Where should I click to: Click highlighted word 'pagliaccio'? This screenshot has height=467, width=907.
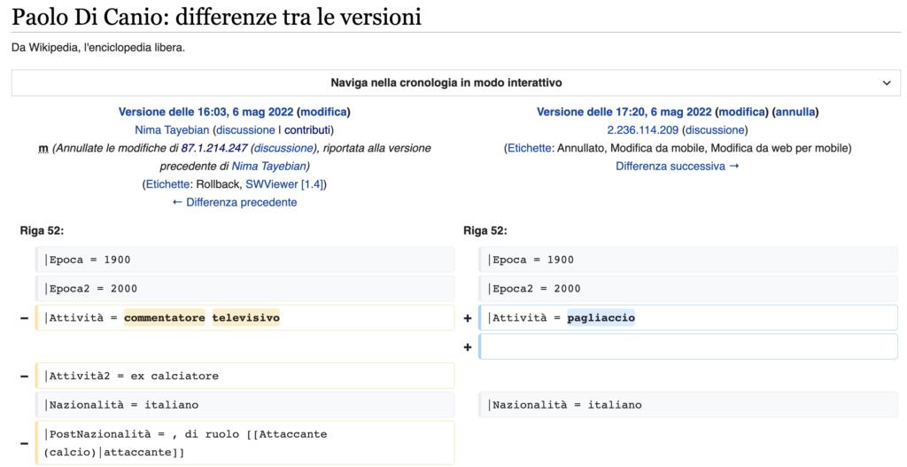[601, 318]
